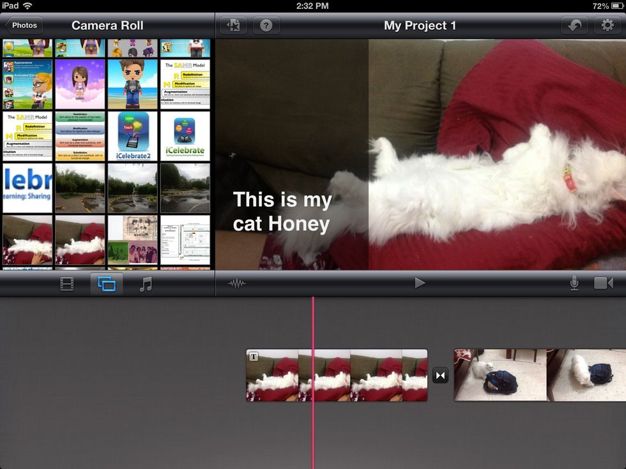
Task: Open the My Projects library icon
Action: coord(234,26)
